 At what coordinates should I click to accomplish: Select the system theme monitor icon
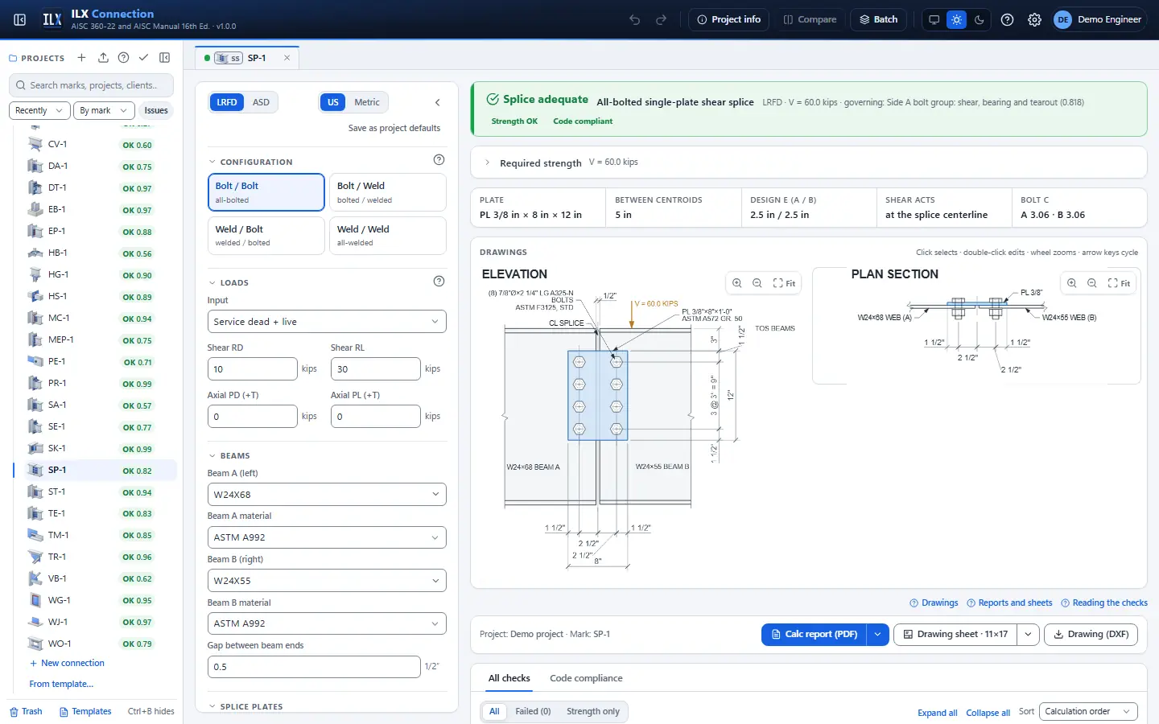pos(934,19)
